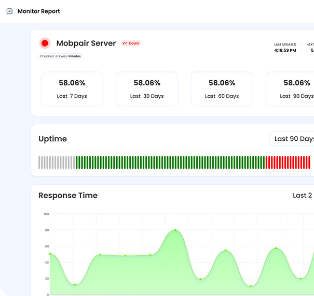Click the first chart data point at 50
The width and height of the screenshot is (314, 296).
coord(50,254)
